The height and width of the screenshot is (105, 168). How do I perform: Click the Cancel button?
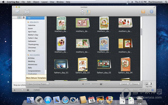[124, 84]
